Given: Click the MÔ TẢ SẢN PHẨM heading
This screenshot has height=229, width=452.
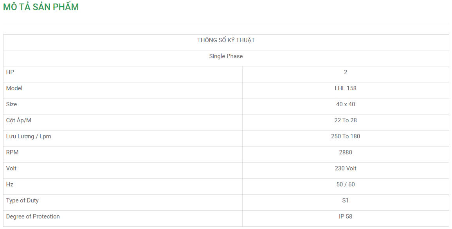Looking at the screenshot, I should (41, 7).
